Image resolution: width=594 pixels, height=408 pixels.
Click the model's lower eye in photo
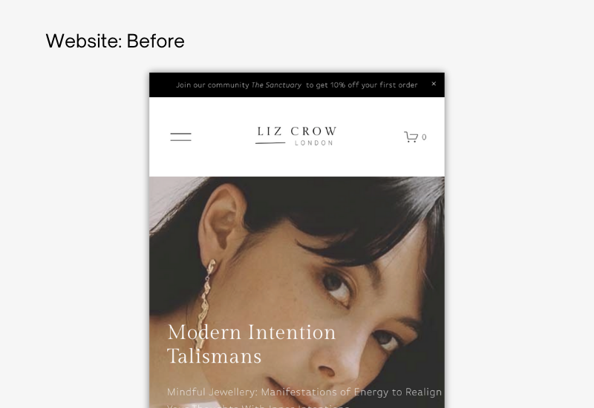pyautogui.click(x=385, y=338)
